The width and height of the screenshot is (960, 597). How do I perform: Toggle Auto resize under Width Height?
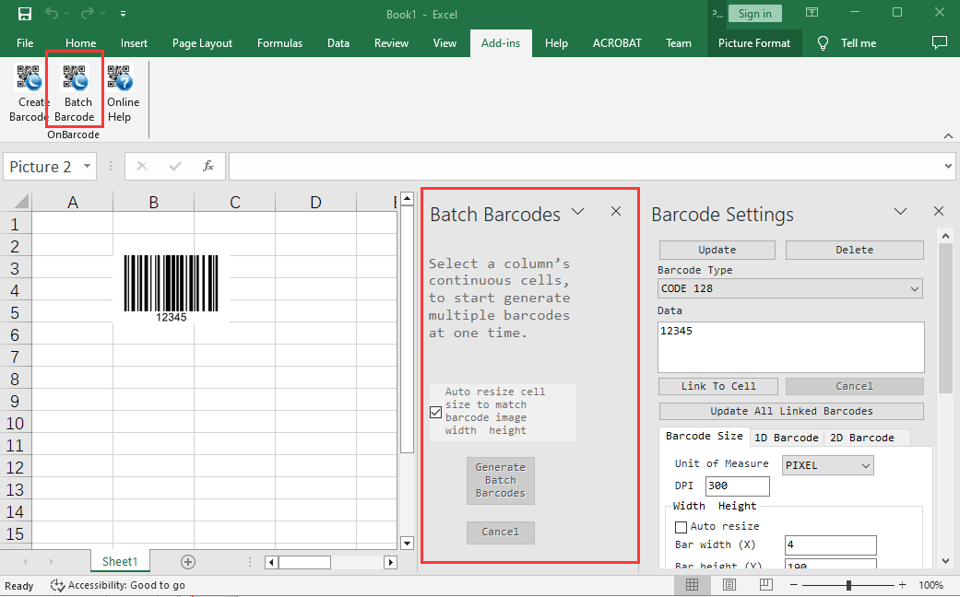pyautogui.click(x=681, y=525)
